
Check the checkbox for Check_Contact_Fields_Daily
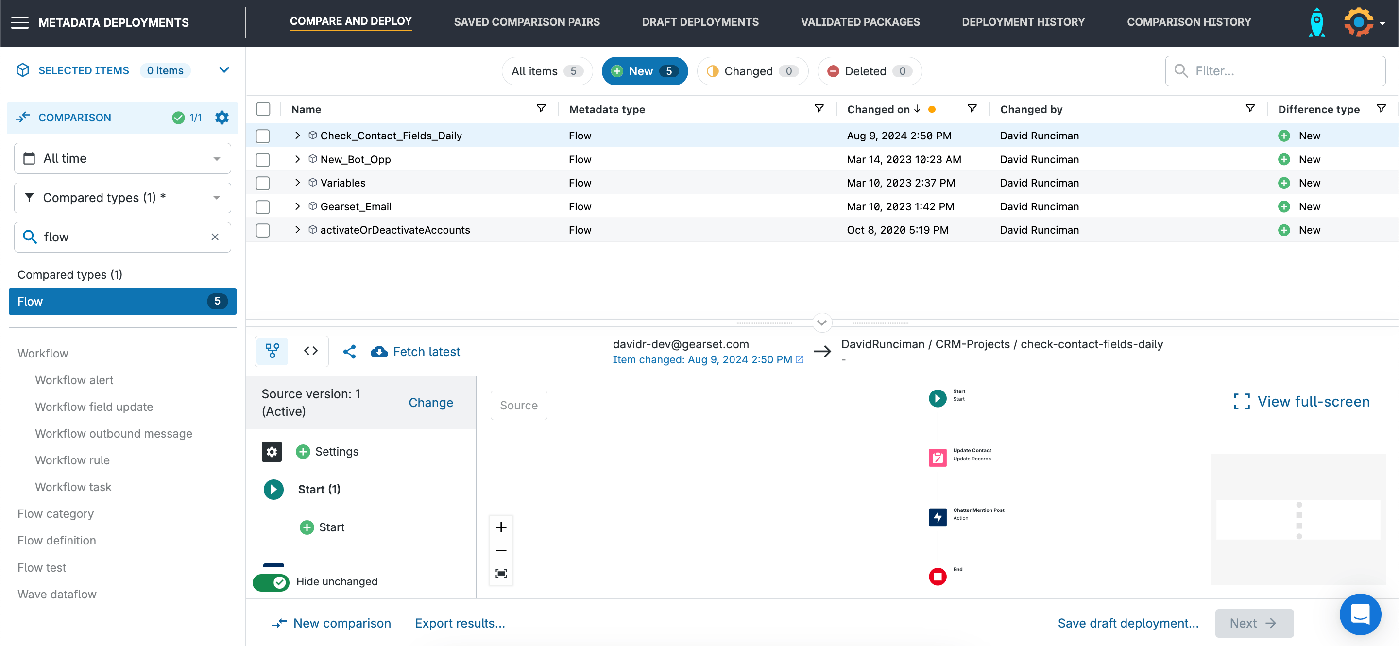point(263,136)
